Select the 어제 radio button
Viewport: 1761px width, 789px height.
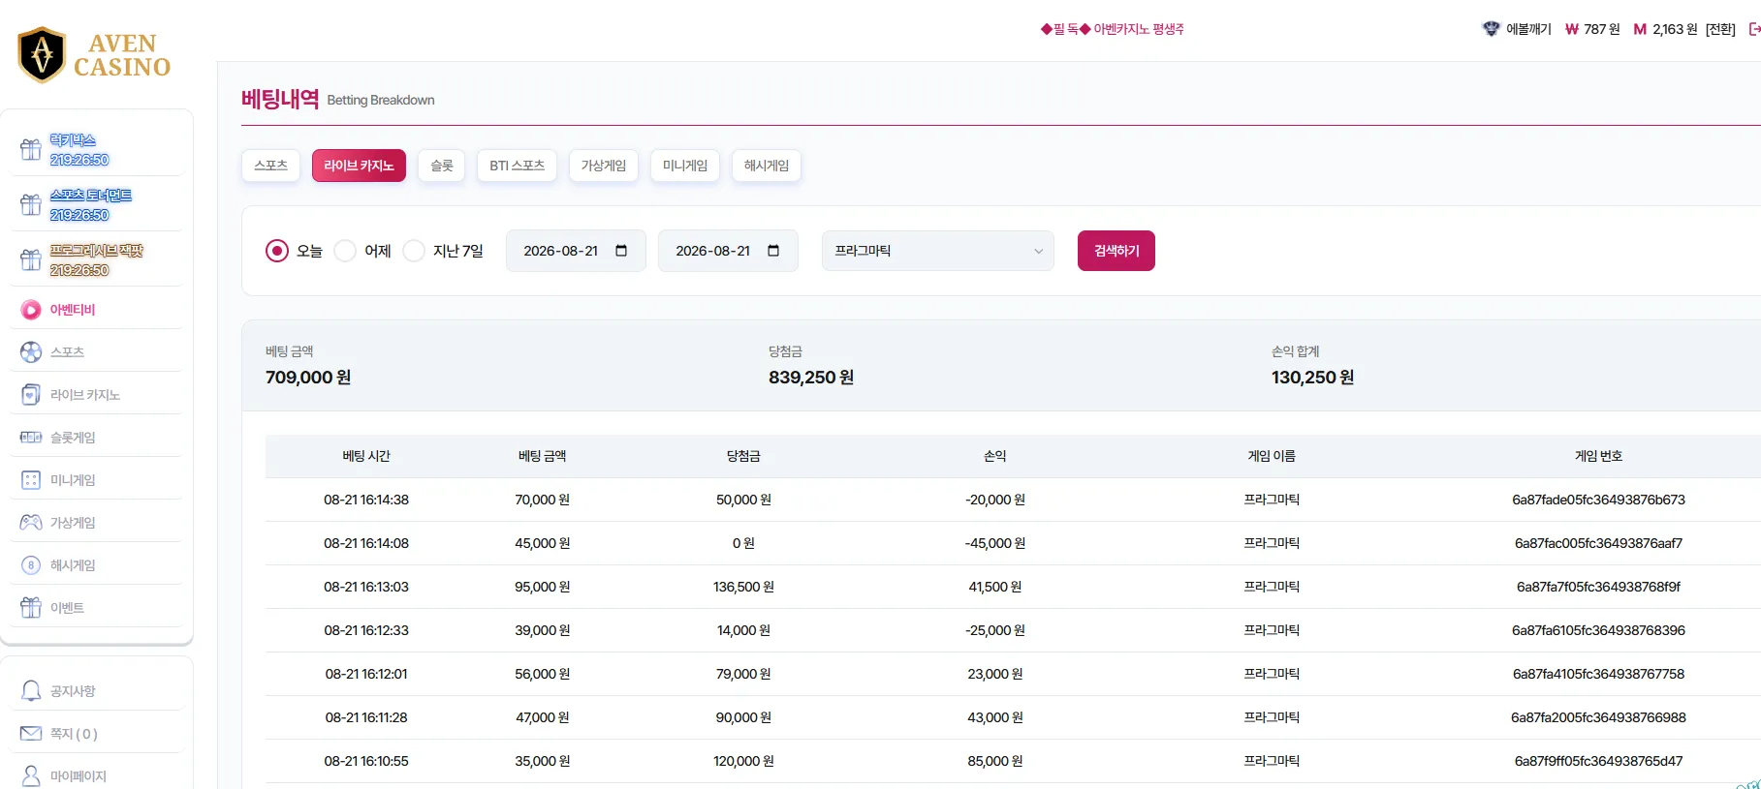pyautogui.click(x=345, y=251)
